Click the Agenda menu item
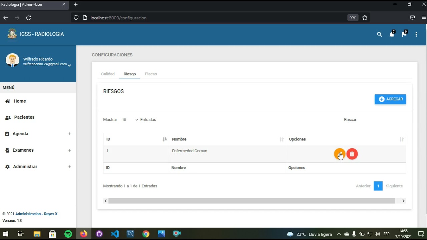The image size is (427, 240). [x=20, y=134]
